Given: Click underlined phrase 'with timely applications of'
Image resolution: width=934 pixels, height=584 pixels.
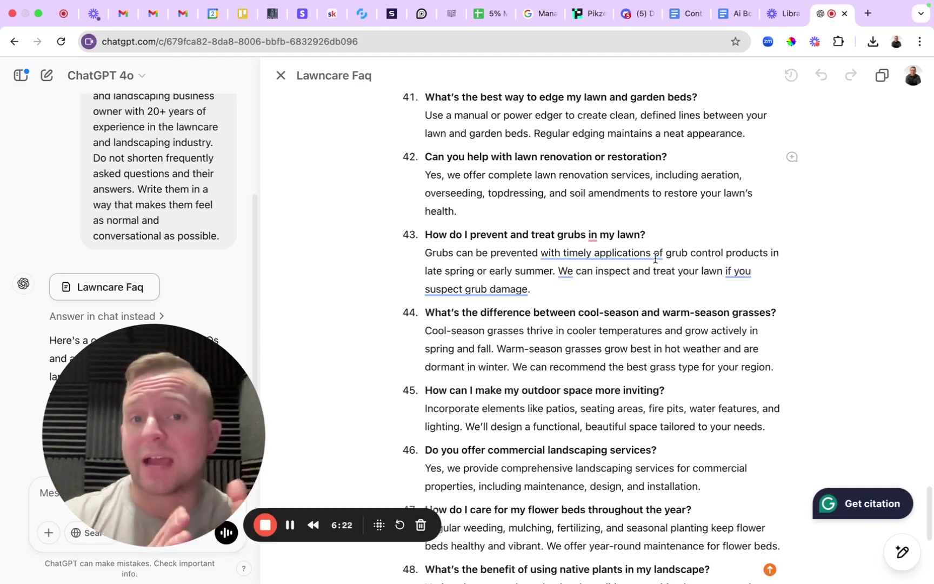Looking at the screenshot, I should pos(602,253).
